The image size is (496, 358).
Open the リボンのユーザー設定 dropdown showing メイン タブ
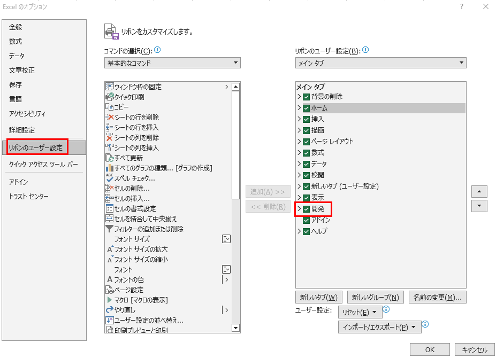click(x=380, y=63)
